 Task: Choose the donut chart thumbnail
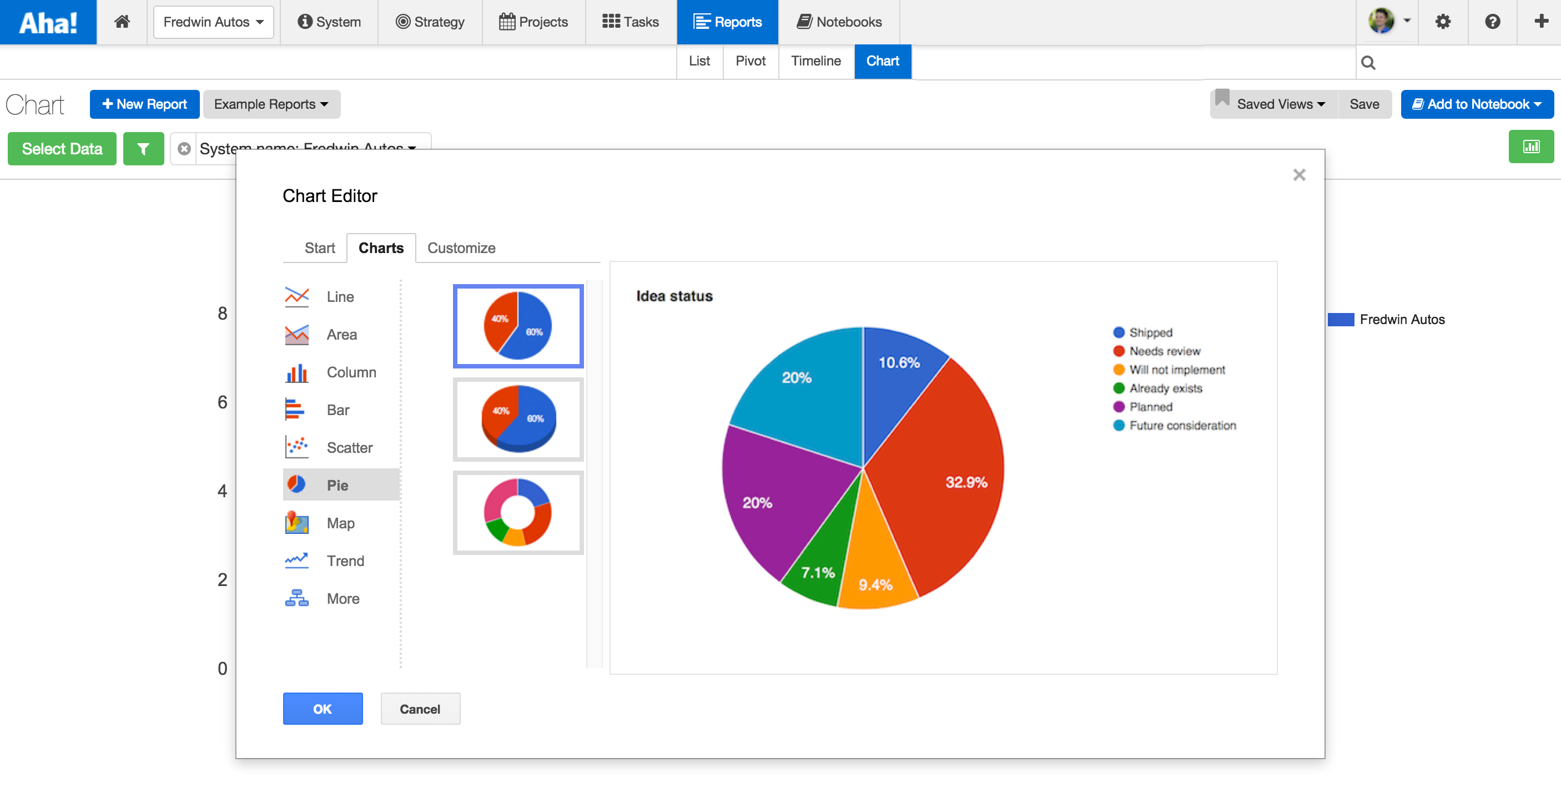(x=518, y=512)
